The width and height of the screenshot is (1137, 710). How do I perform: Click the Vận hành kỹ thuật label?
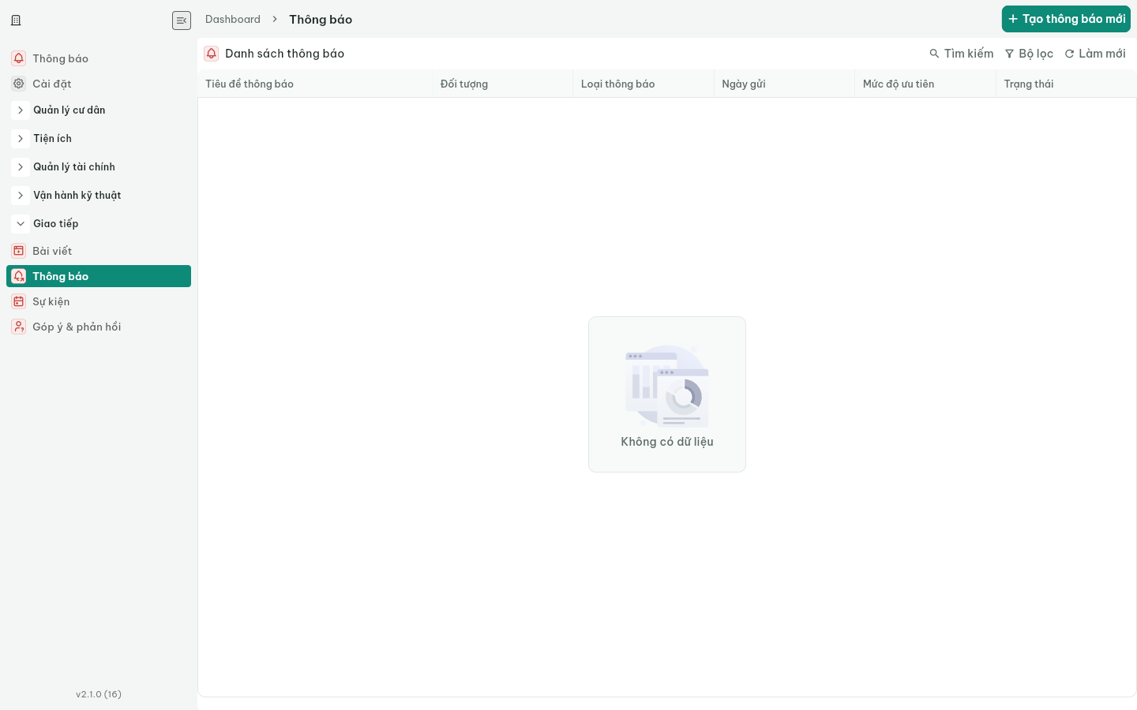point(77,196)
